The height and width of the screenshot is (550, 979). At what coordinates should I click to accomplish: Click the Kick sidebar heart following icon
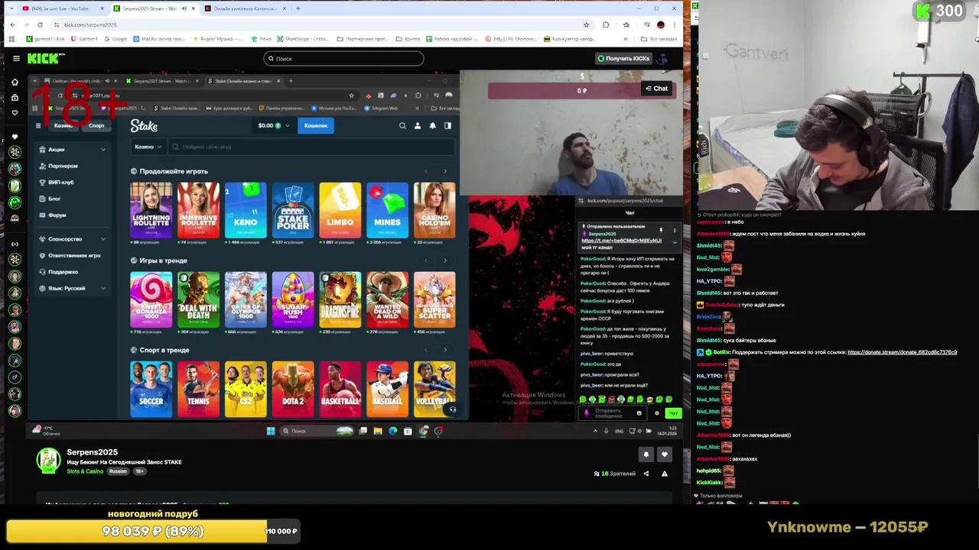coord(15,112)
